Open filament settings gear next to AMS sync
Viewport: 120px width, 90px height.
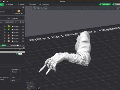pyautogui.click(x=23, y=22)
